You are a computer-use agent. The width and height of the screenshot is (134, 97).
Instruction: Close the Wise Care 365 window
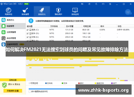(131, 4)
